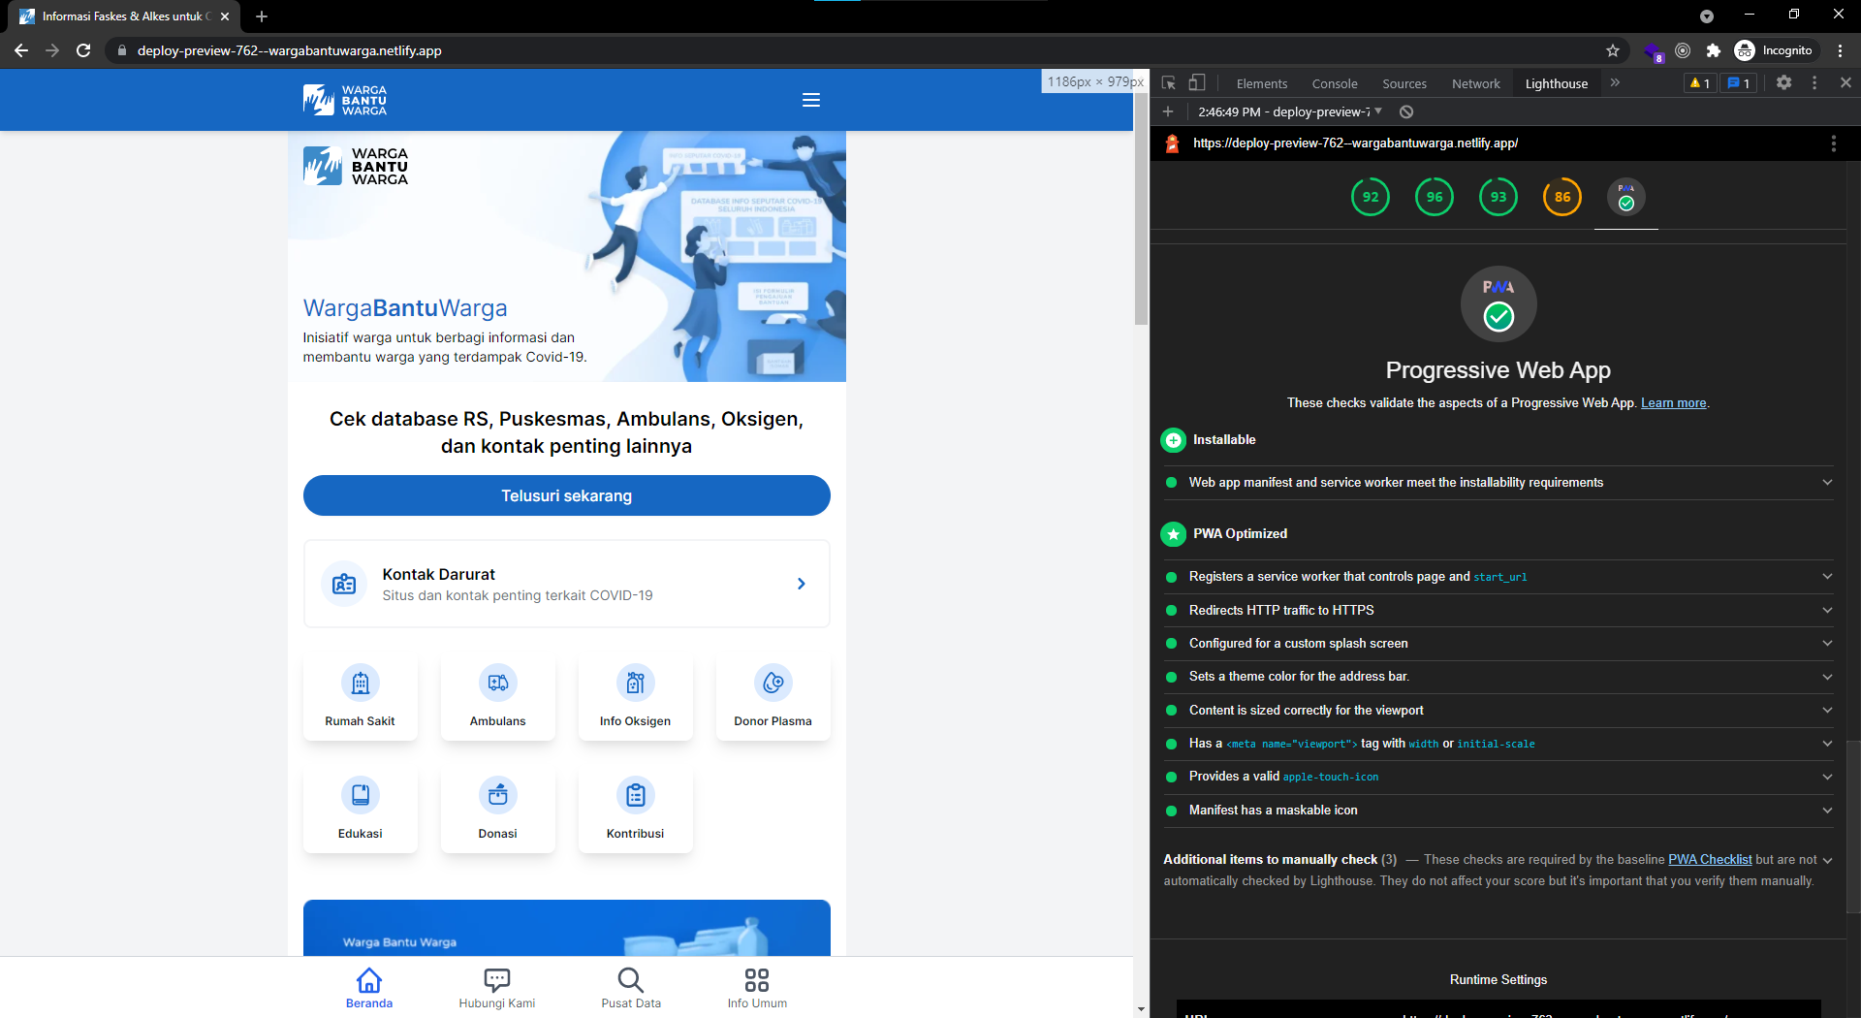
Task: Expand Redirects HTTP traffic to HTTPS audit
Action: tap(1498, 610)
